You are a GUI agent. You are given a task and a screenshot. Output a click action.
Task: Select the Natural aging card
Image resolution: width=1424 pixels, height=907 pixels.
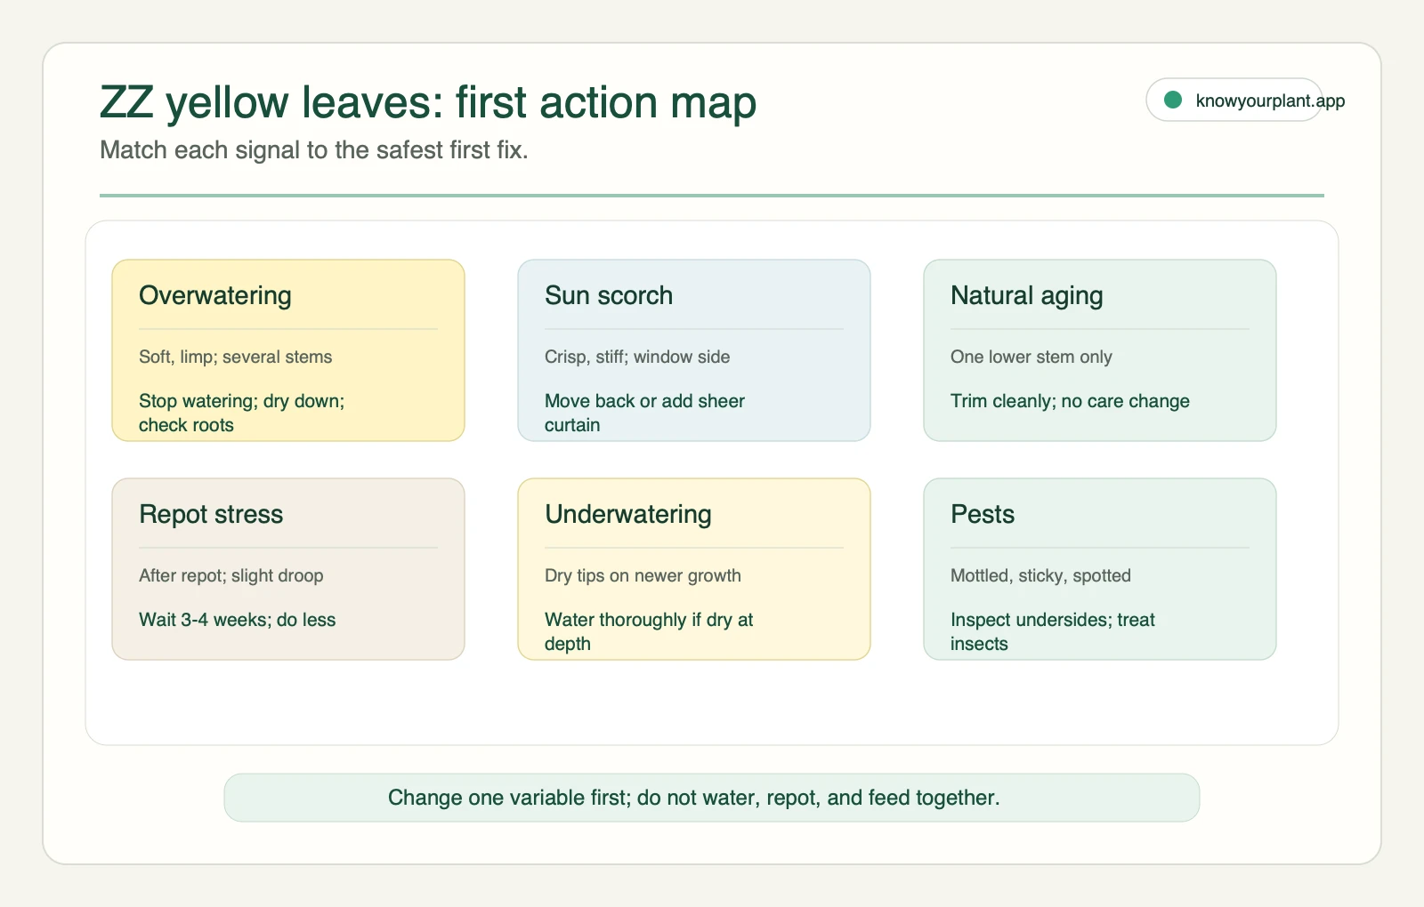pyautogui.click(x=1100, y=350)
